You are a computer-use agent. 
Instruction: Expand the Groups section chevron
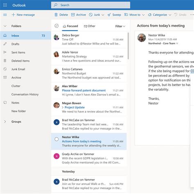point(5,122)
